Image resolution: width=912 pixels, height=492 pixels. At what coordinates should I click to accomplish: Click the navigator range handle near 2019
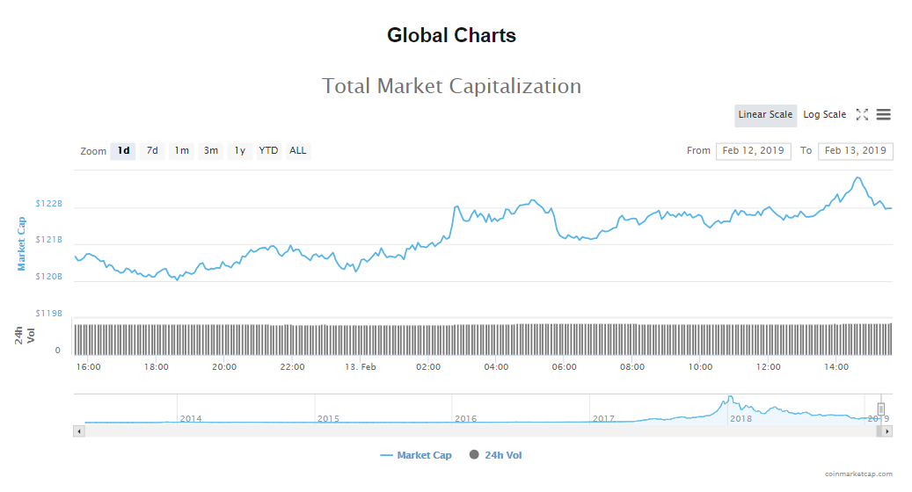point(880,409)
